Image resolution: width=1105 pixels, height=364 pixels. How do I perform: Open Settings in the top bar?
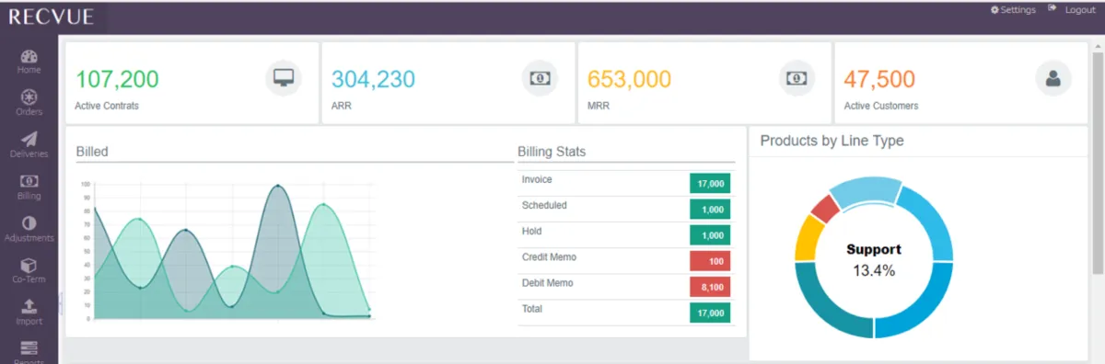pos(1013,10)
